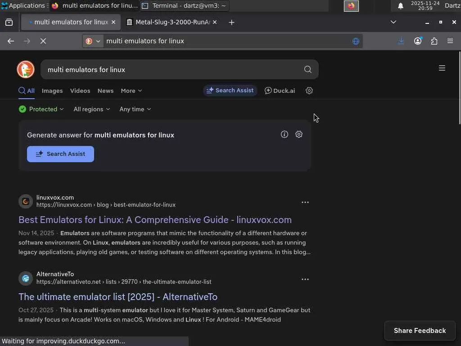Go back to previous page in Firefox
Screen dimensions: 461x346
pos(11,41)
